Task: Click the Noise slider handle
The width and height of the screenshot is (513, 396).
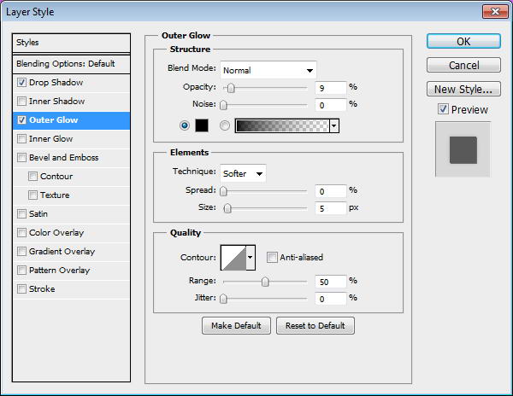Action: click(223, 105)
